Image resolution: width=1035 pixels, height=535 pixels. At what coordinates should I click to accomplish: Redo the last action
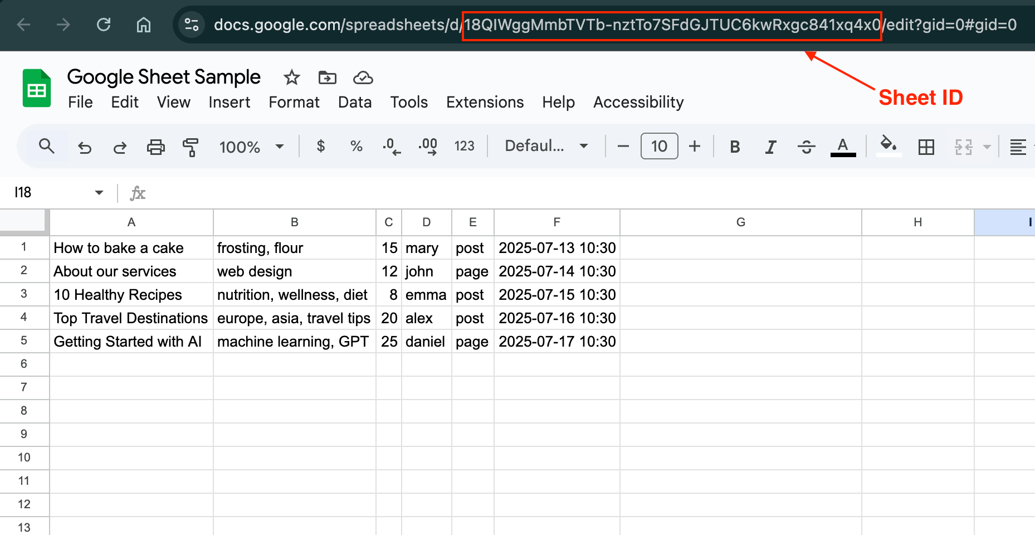(120, 147)
